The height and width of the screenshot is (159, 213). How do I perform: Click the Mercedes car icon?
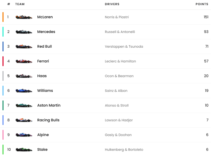click(24, 32)
